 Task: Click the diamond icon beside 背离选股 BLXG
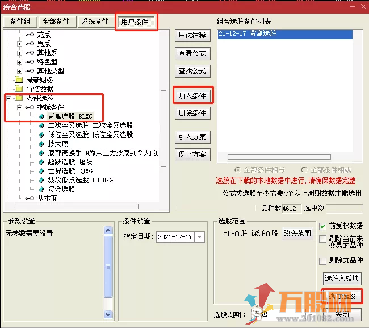coord(41,117)
